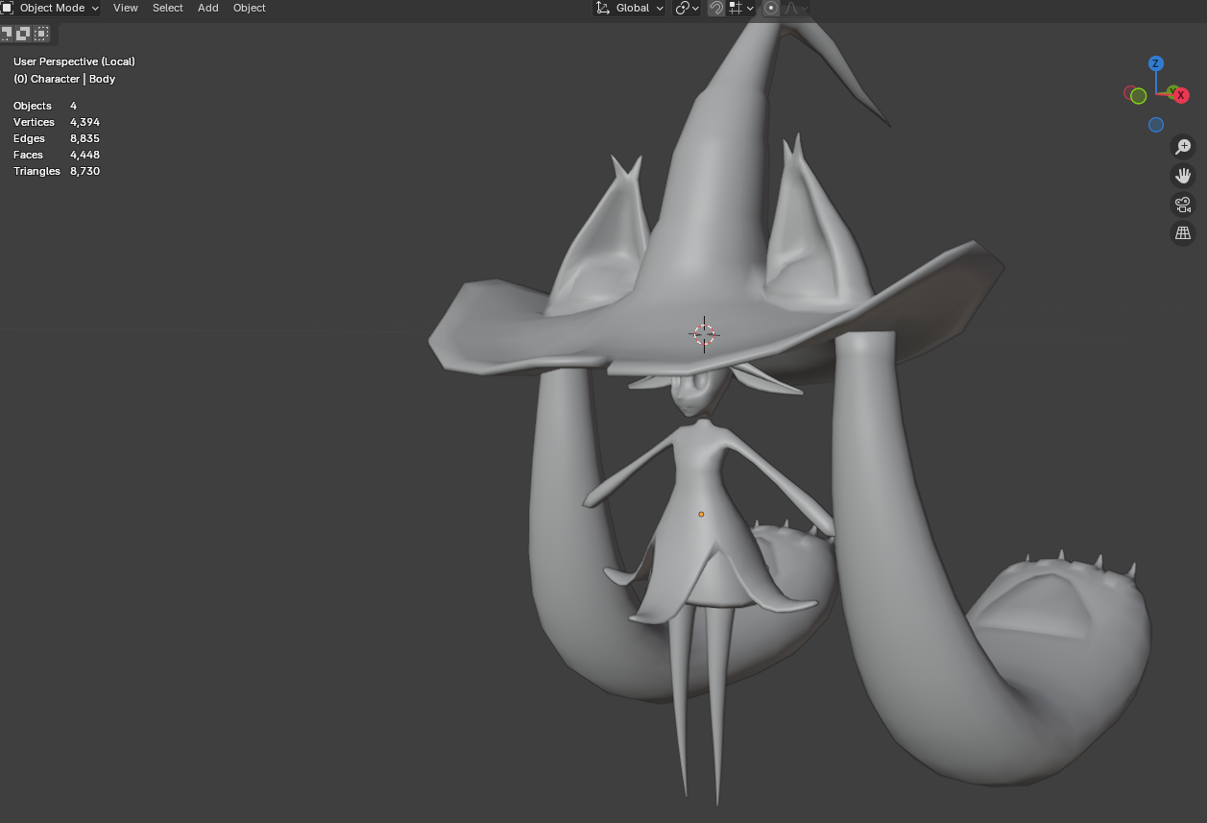Viewport: 1207px width, 823px height.
Task: Open the snapping options dropdown
Action: [741, 8]
